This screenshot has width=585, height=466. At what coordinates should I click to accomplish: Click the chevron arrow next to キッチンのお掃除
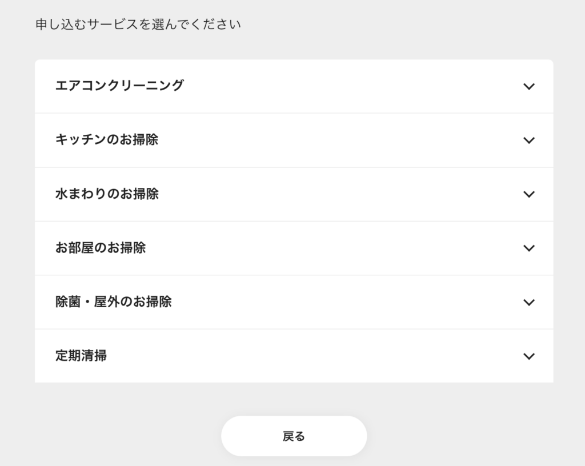tap(529, 140)
